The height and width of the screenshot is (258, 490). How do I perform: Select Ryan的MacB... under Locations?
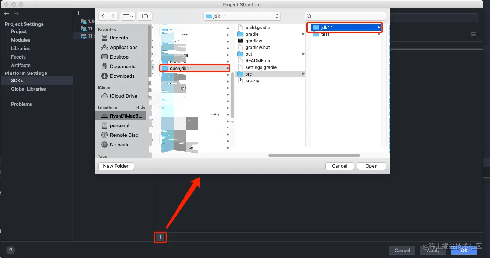121,116
